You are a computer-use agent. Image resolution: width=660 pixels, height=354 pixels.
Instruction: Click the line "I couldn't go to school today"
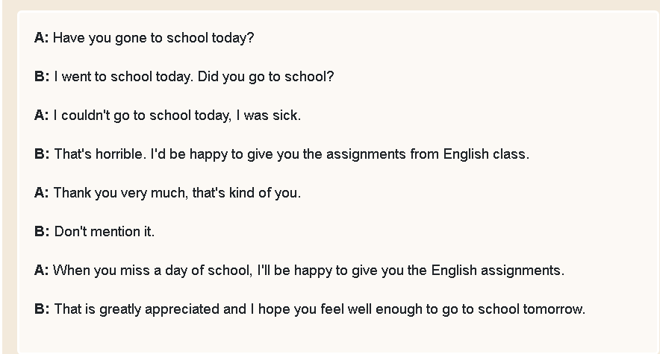[x=139, y=116]
